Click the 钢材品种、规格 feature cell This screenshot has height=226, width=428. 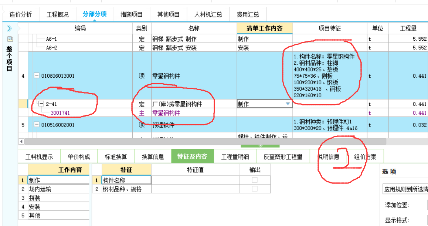click(x=126, y=189)
